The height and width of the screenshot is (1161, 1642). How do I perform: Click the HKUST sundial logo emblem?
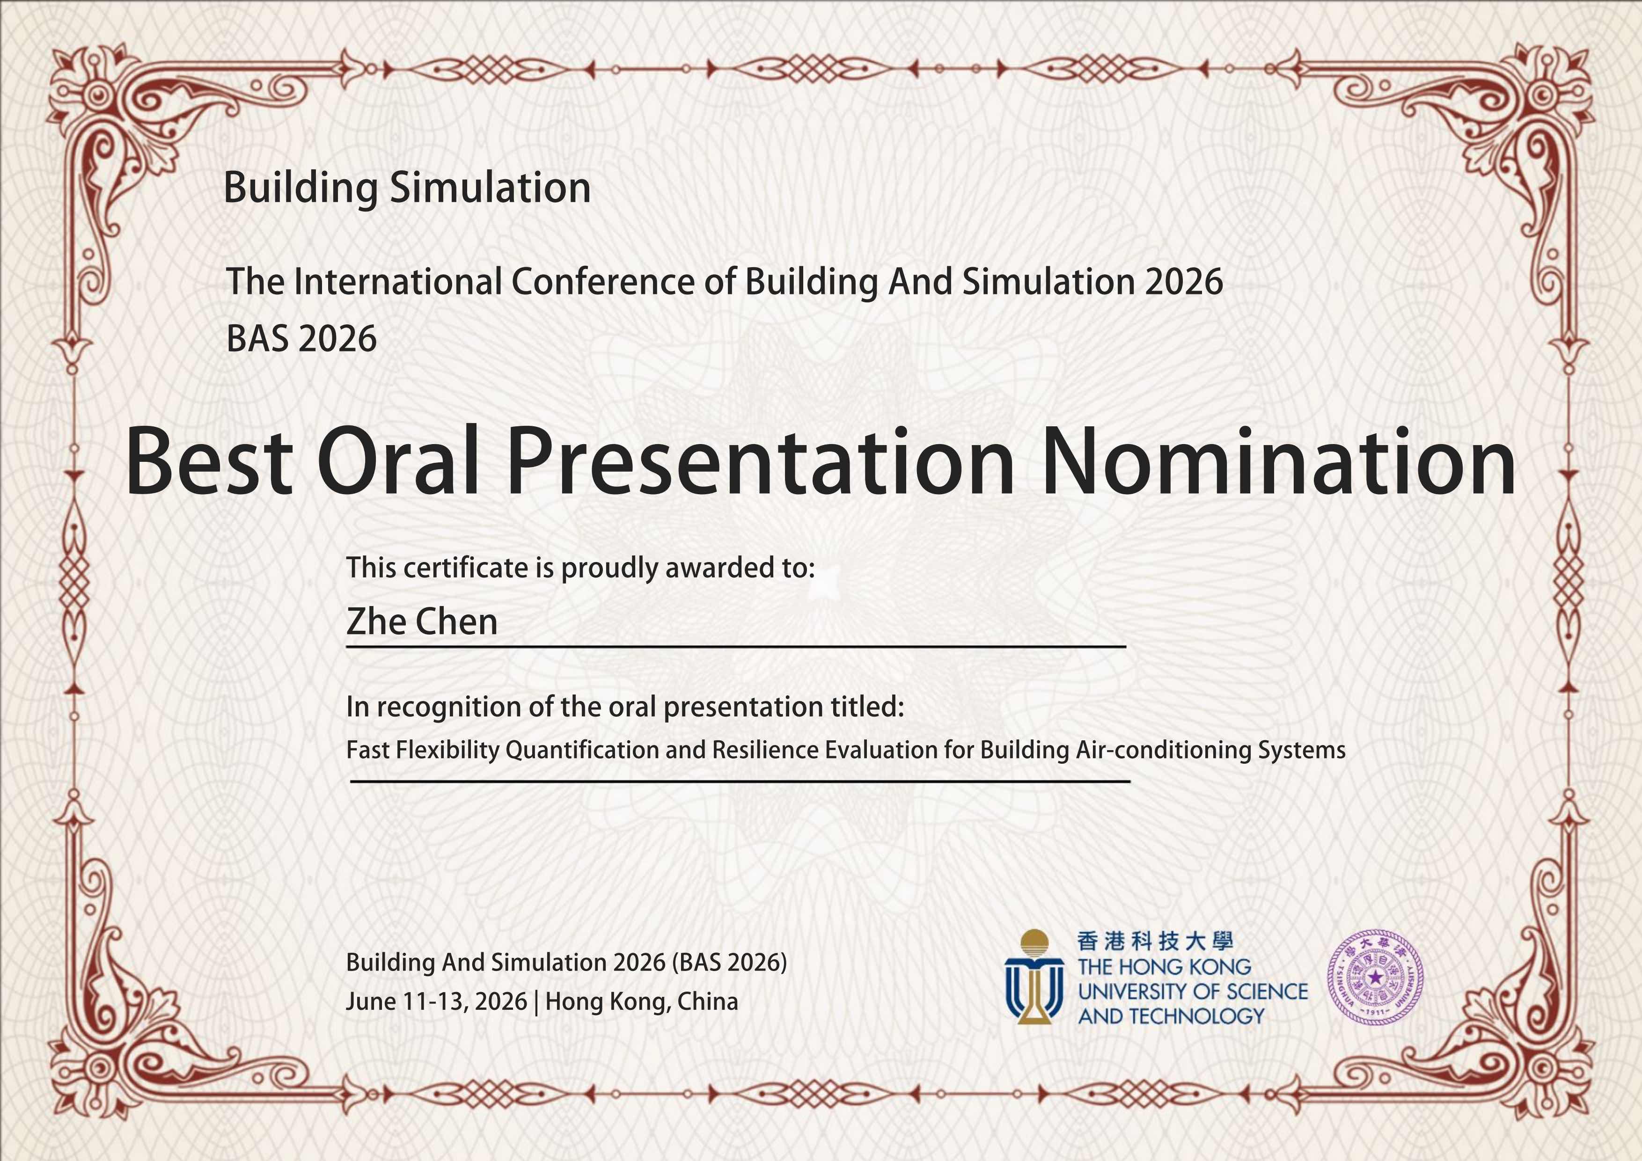(1034, 977)
